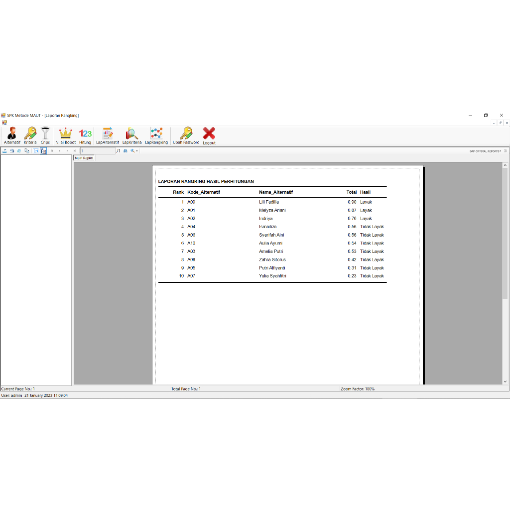
Task: Click the Hasil column header
Action: point(365,192)
